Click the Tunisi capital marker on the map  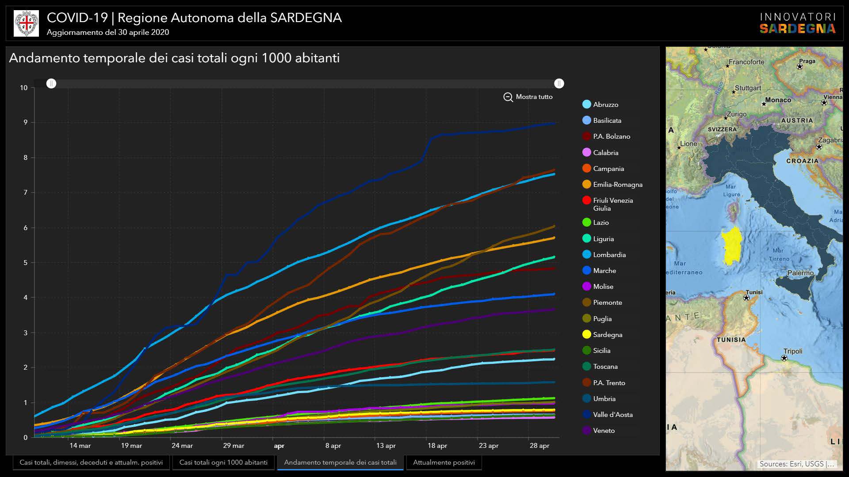746,298
